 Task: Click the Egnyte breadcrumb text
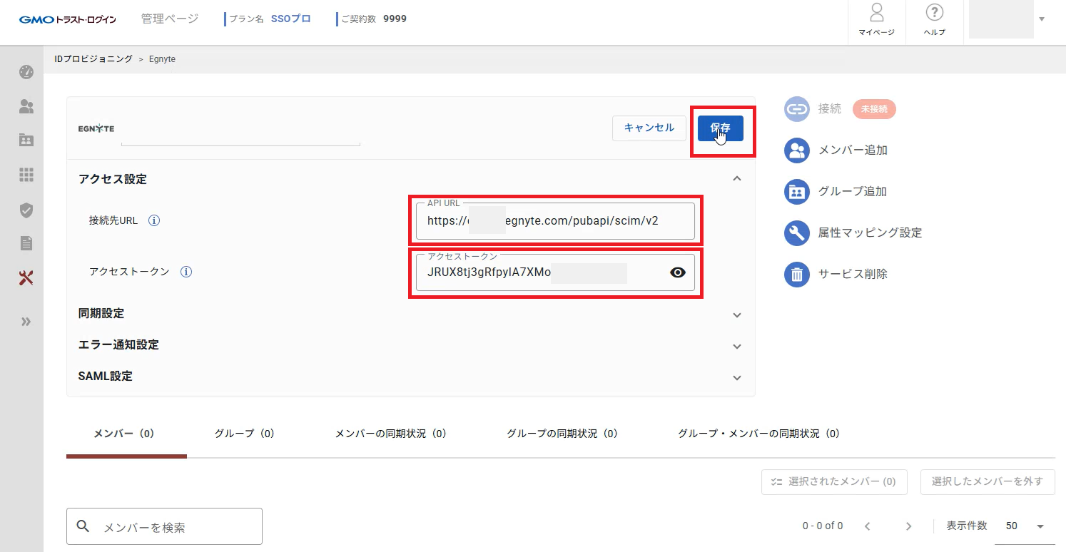coord(162,59)
